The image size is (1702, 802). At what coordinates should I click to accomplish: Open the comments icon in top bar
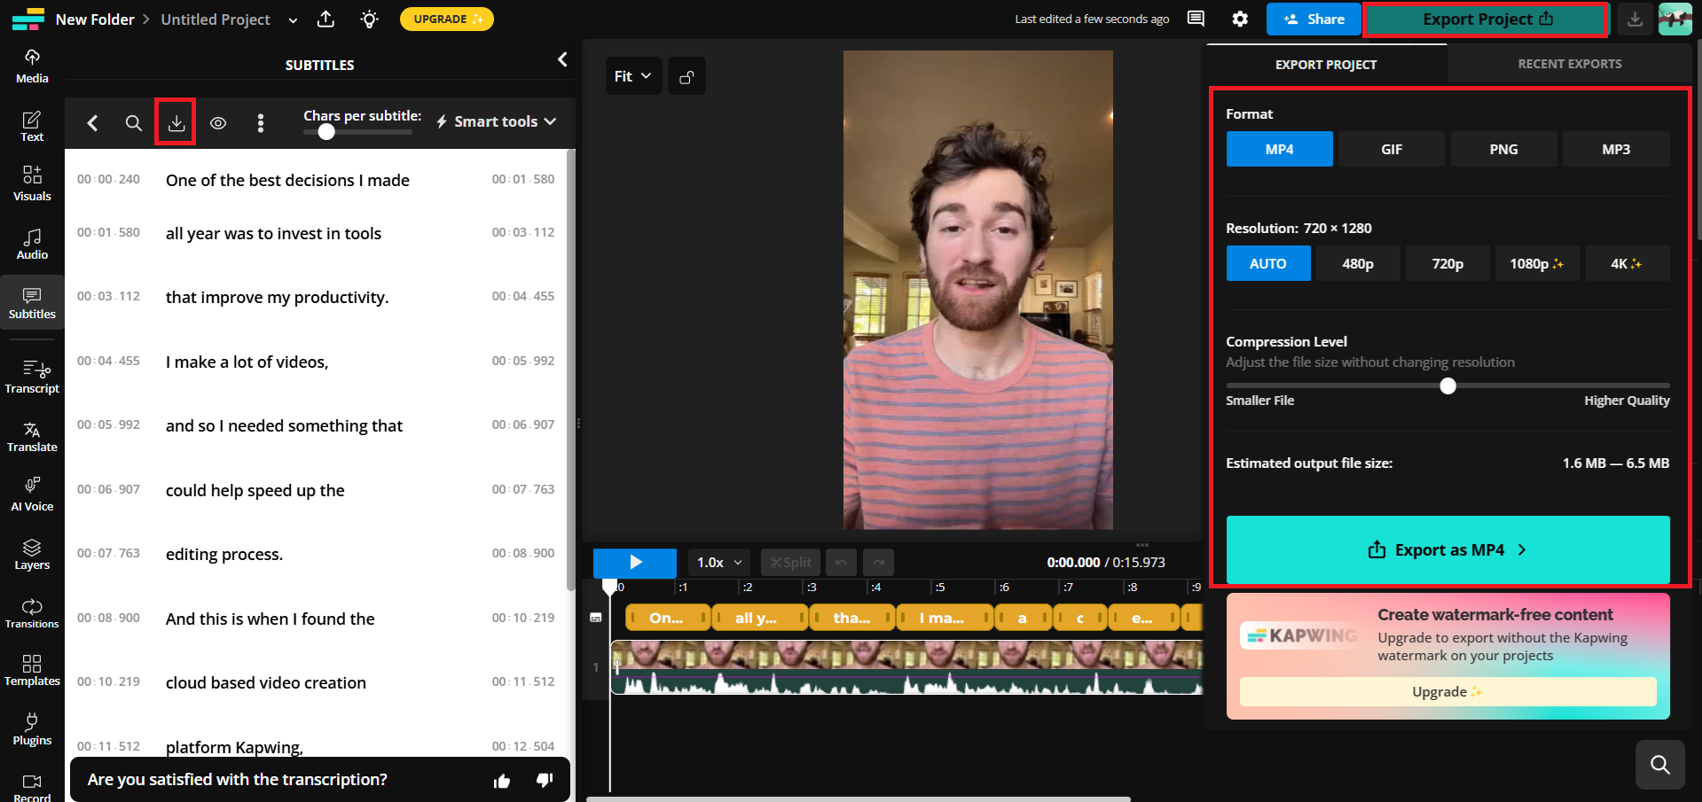pyautogui.click(x=1196, y=19)
